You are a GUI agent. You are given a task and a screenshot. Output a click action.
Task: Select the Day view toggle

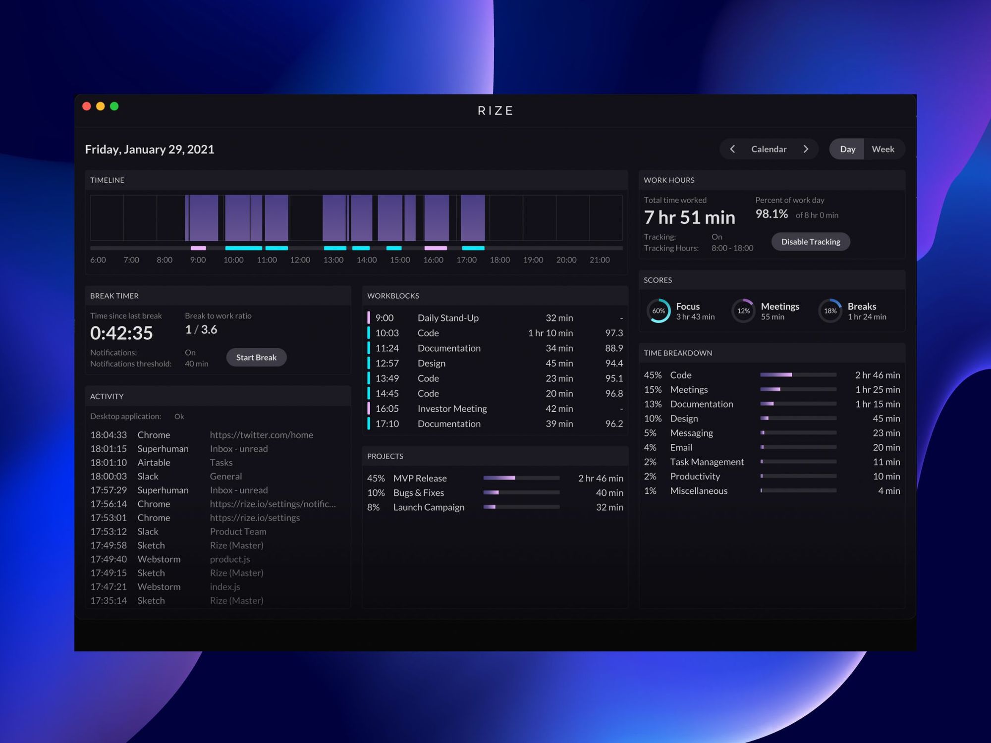[847, 149]
